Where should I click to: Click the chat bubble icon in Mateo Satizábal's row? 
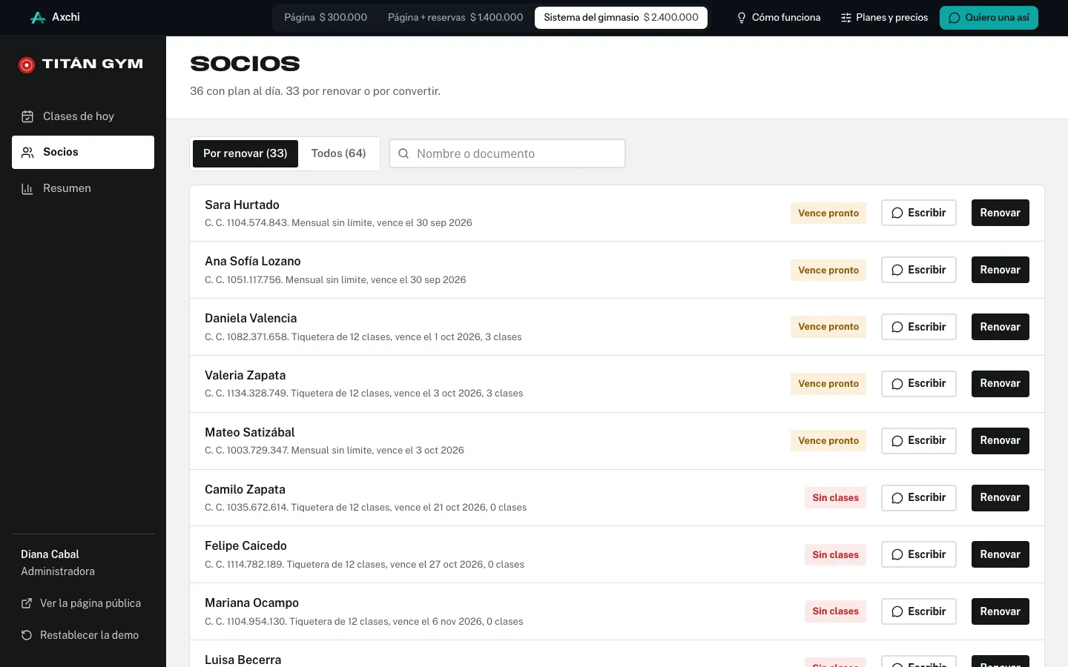click(897, 441)
